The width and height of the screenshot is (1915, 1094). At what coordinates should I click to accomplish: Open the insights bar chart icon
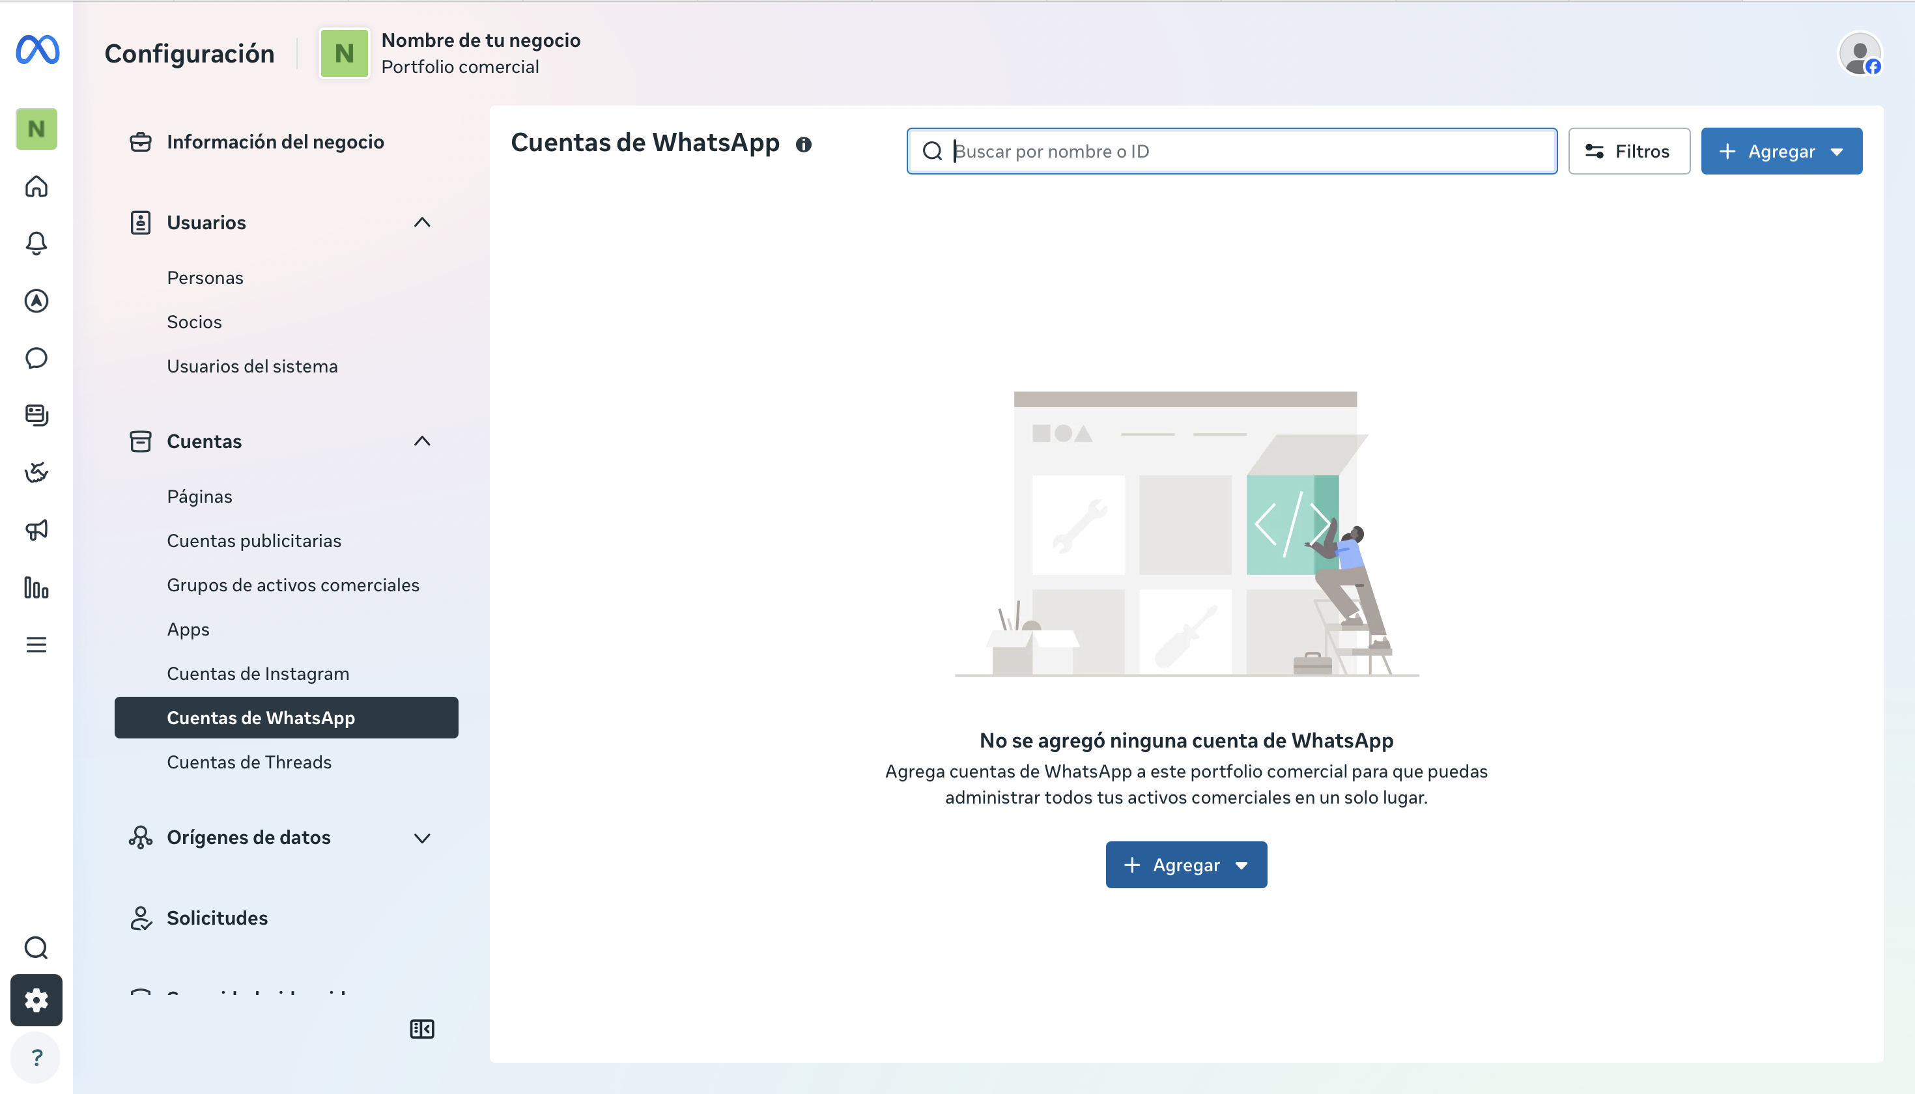[x=36, y=587]
